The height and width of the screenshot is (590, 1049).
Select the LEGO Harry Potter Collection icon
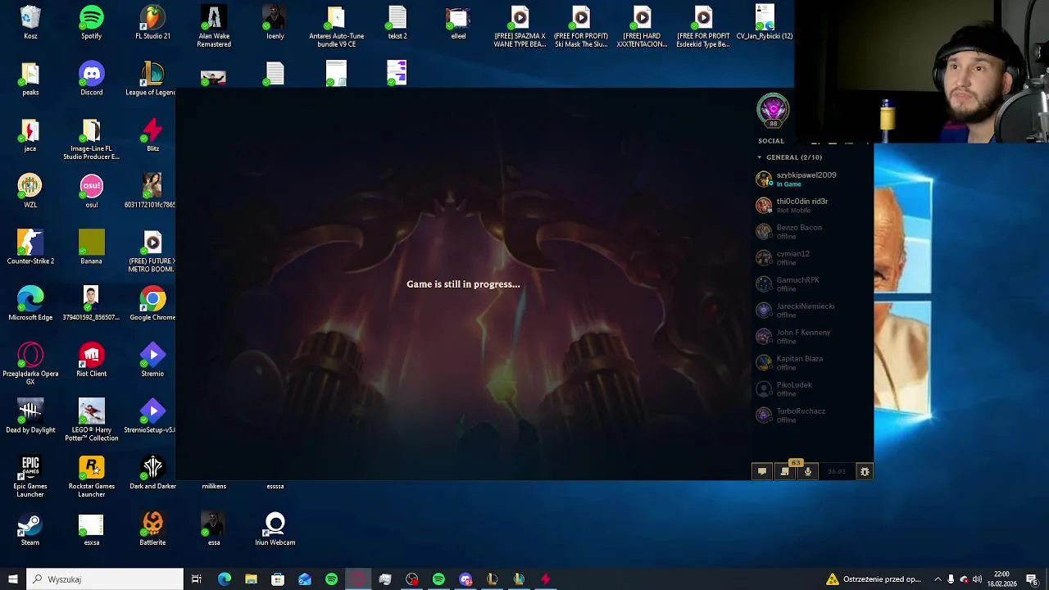coord(91,420)
